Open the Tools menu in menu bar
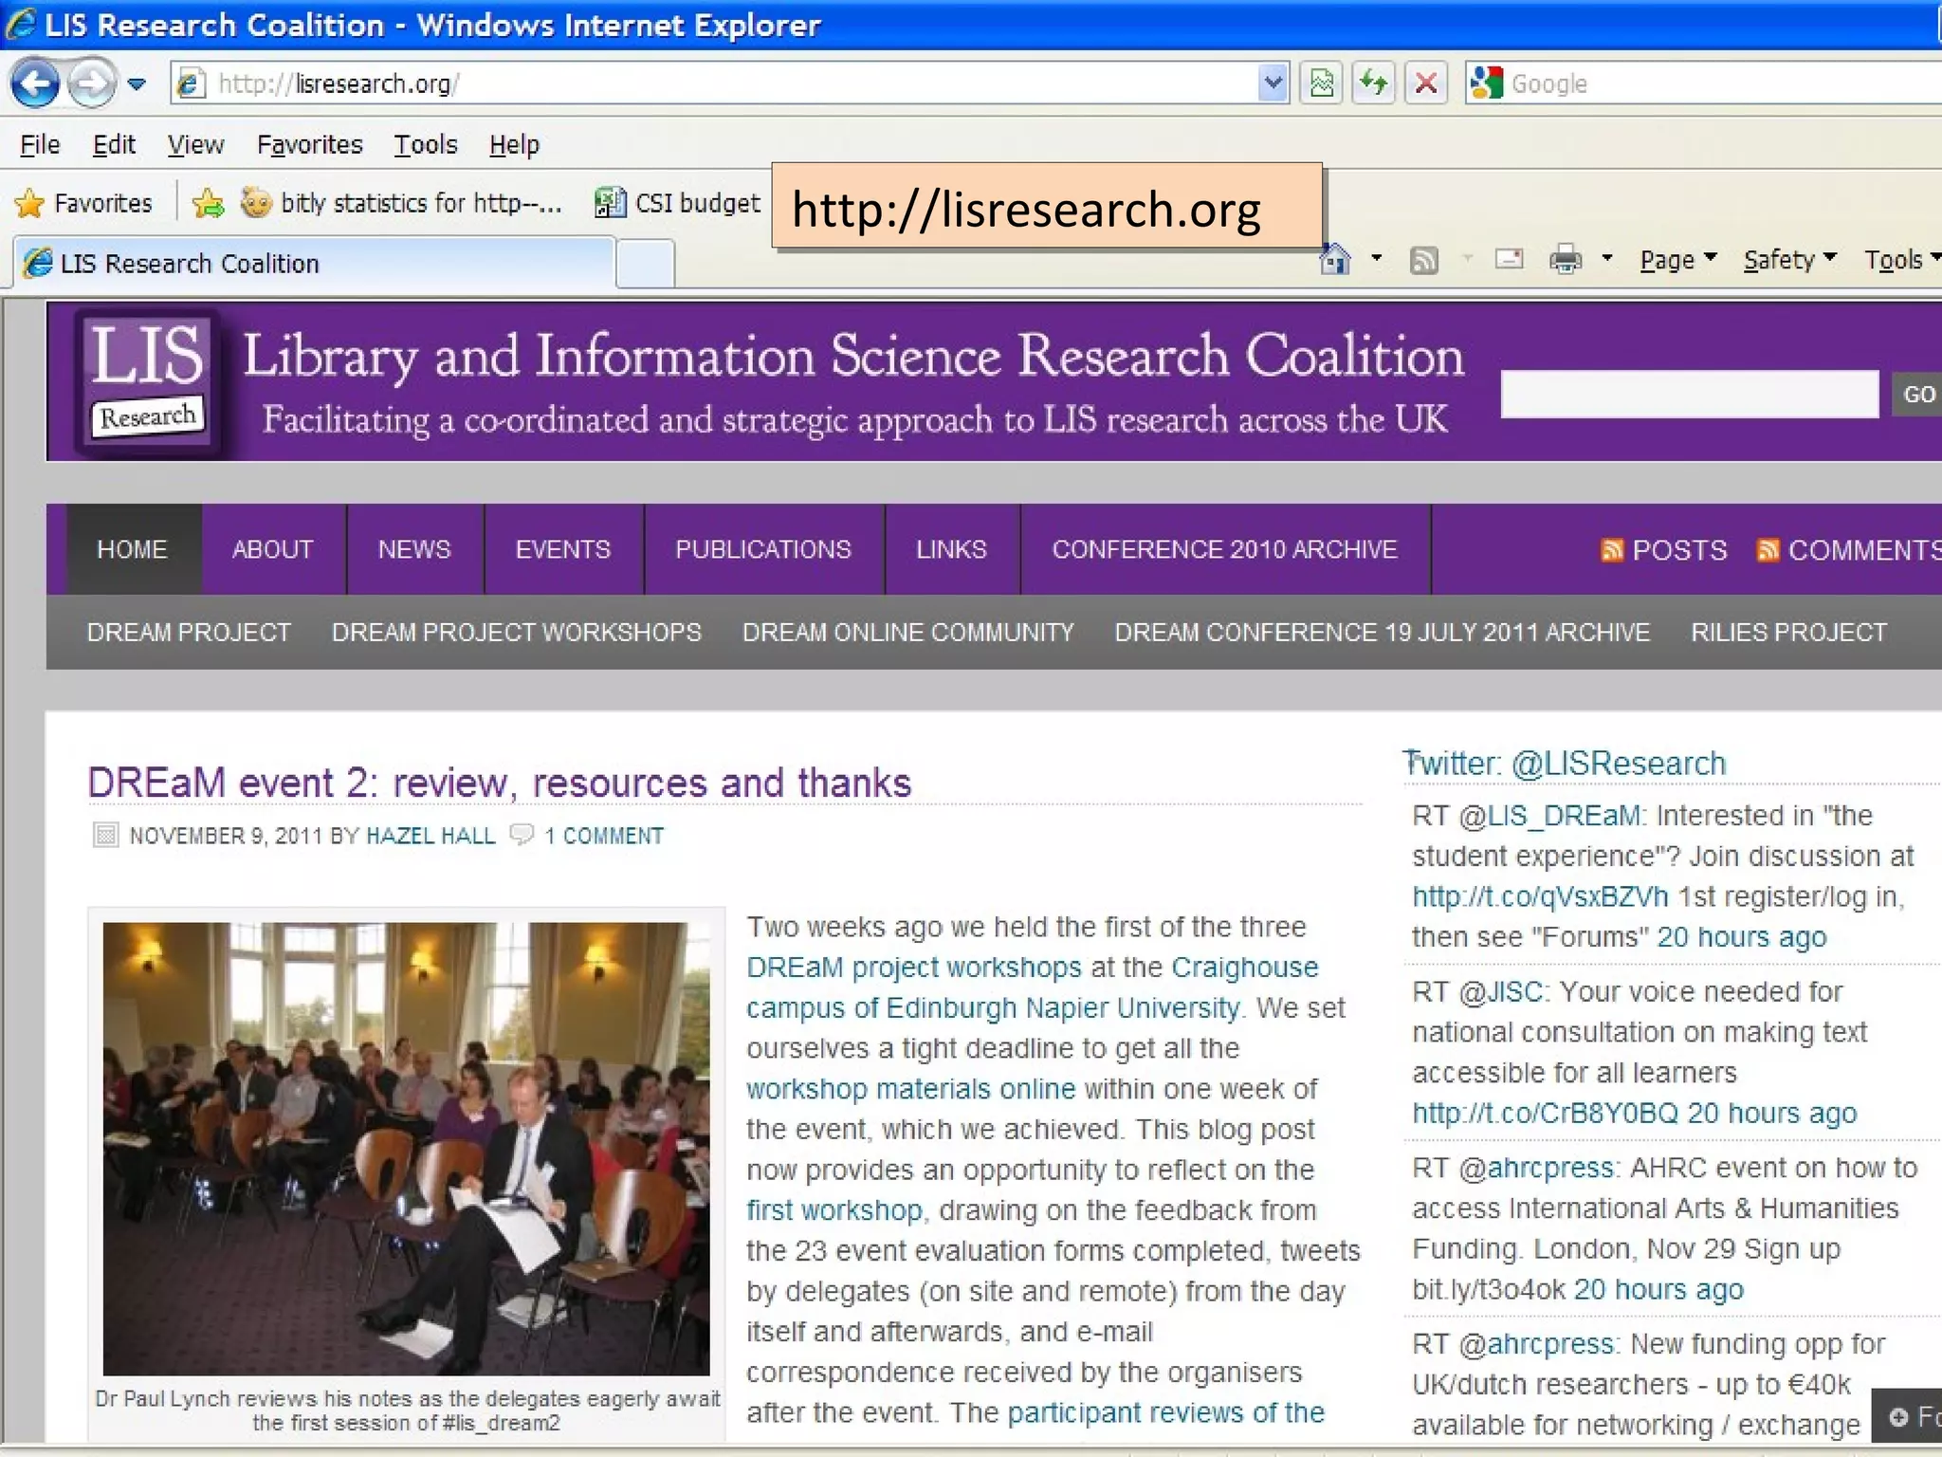This screenshot has width=1942, height=1457. click(426, 144)
